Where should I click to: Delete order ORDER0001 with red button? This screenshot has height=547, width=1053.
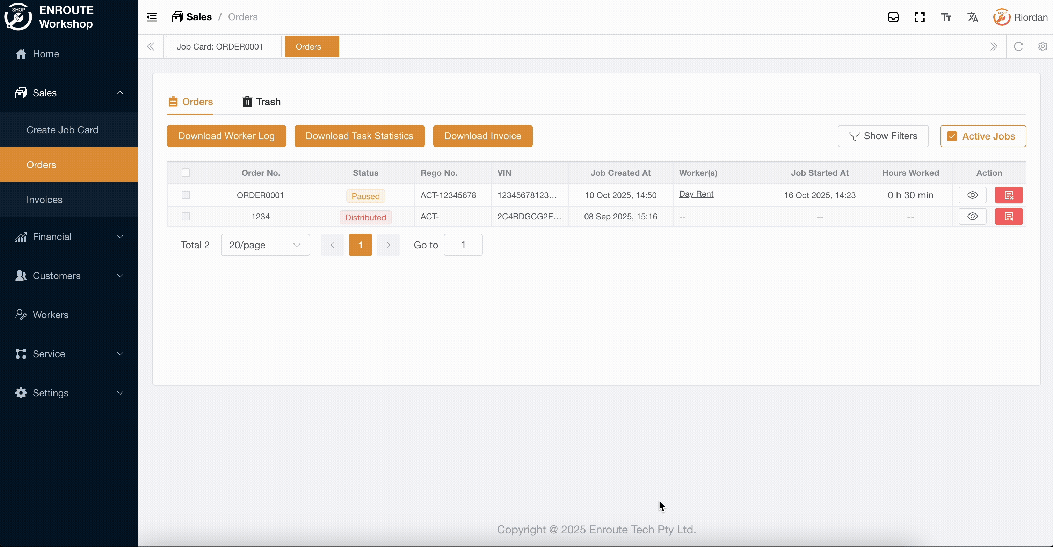pos(1008,195)
